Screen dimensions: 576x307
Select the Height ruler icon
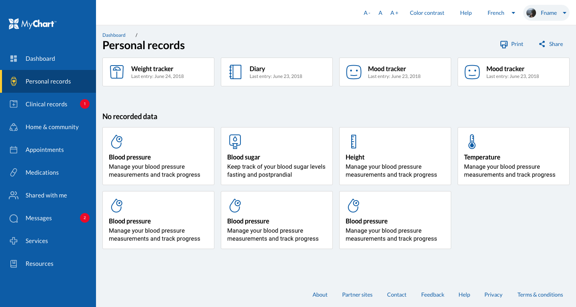352,142
